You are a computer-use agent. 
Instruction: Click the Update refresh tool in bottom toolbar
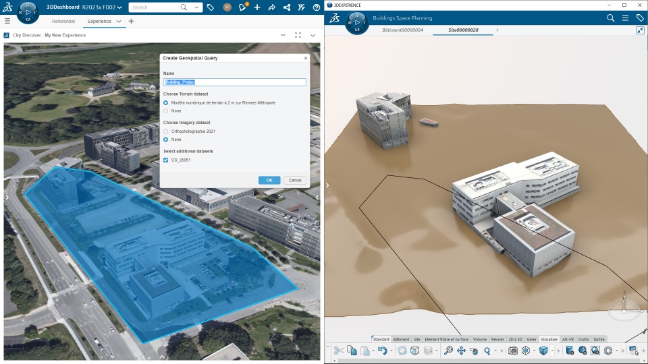pos(402,351)
